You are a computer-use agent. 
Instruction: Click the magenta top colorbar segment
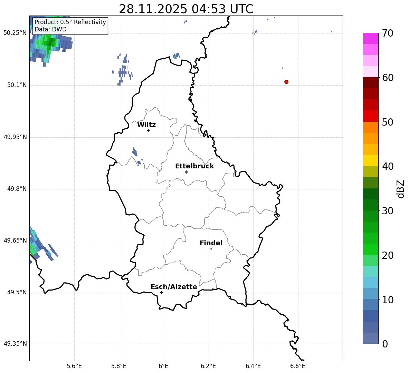tap(370, 38)
